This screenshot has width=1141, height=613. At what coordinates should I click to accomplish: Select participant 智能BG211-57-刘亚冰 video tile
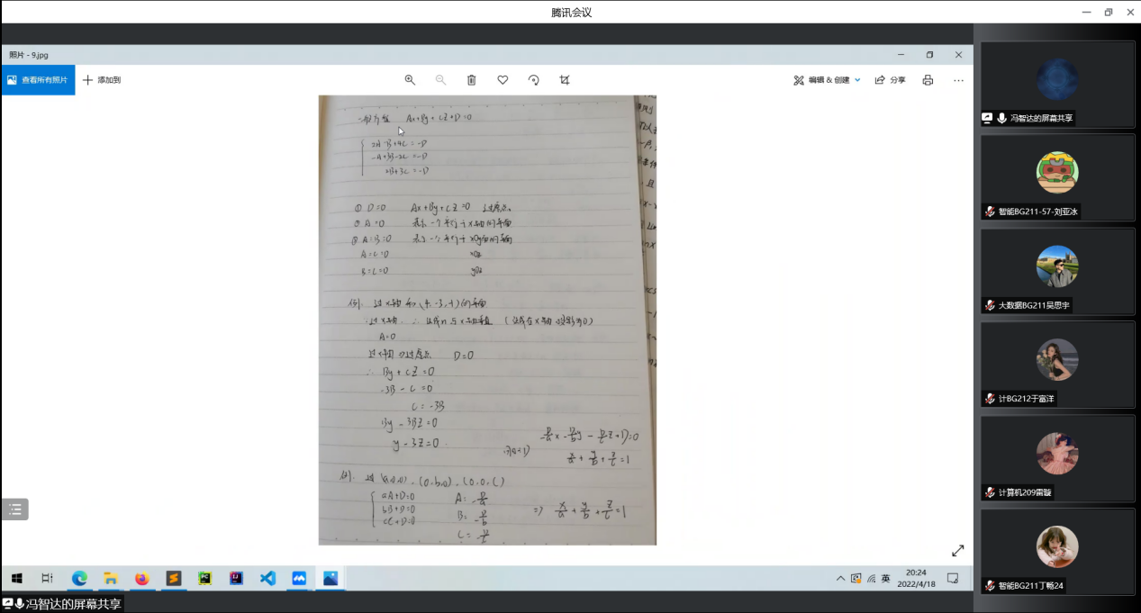(x=1057, y=177)
